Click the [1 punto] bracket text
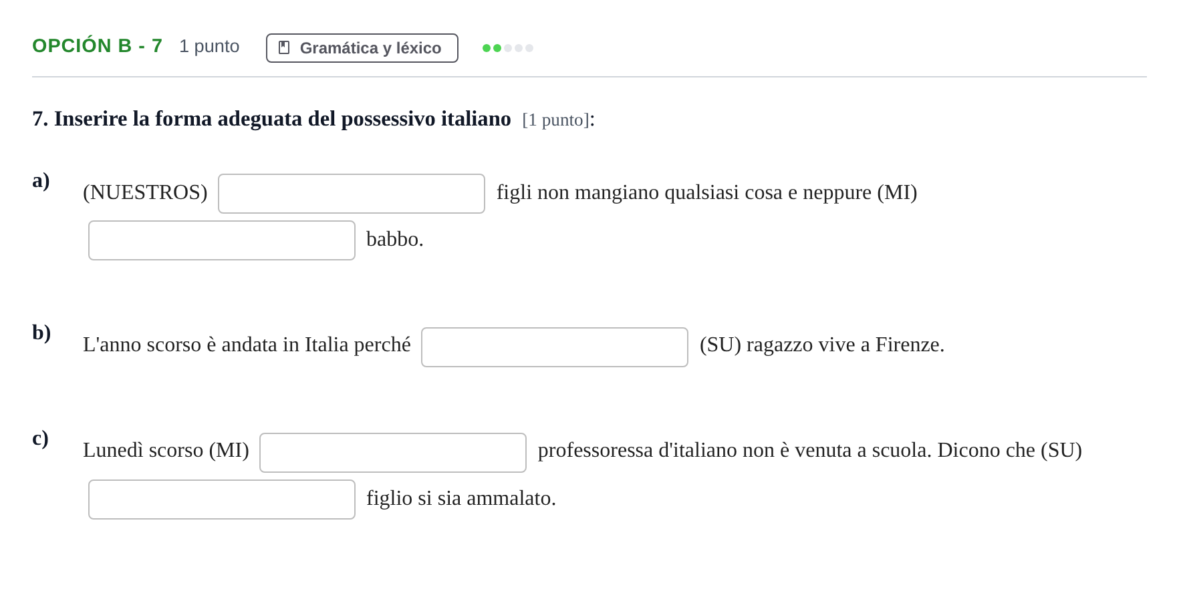This screenshot has width=1179, height=589. (556, 120)
